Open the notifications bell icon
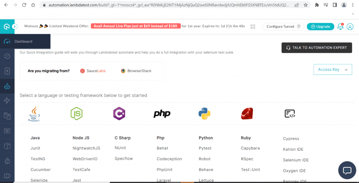Viewport: 359px width, 183px height. click(x=340, y=27)
